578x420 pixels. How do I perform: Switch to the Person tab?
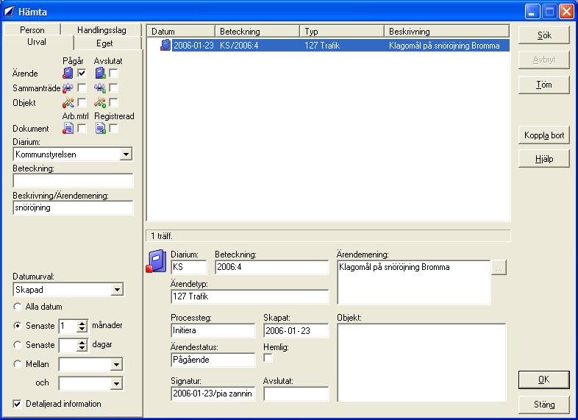[32, 30]
